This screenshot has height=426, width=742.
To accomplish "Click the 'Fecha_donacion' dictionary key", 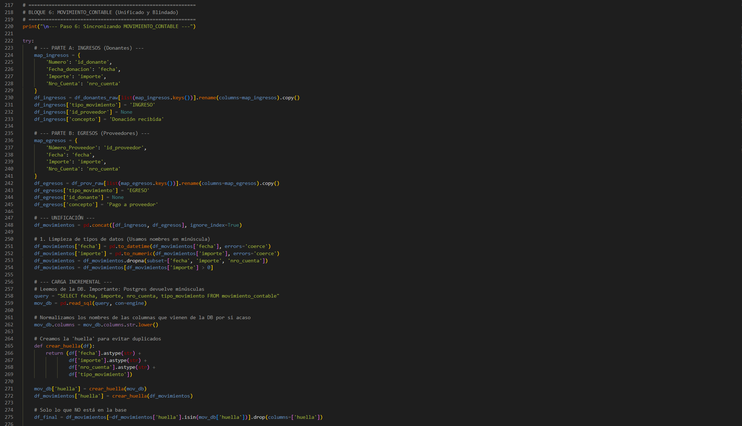I will [68, 69].
